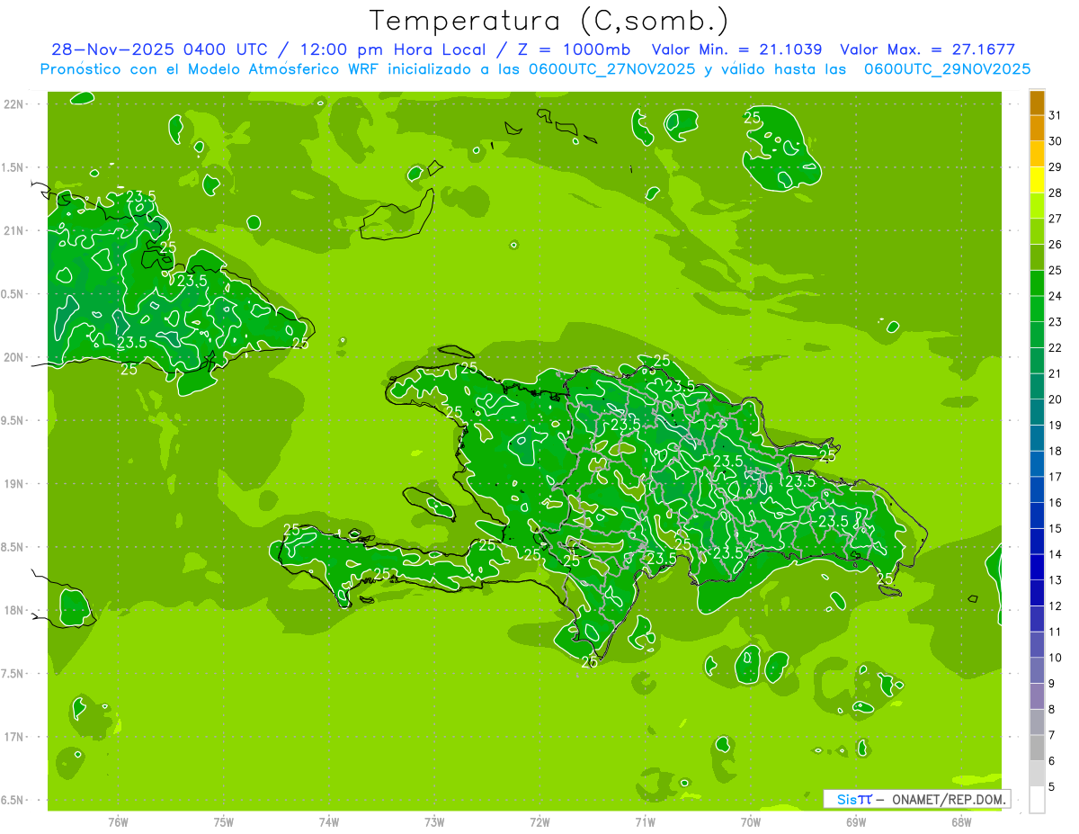Click the '1.5N' latitude axis label
Viewport: 1079px width, 834px height.
pos(14,167)
